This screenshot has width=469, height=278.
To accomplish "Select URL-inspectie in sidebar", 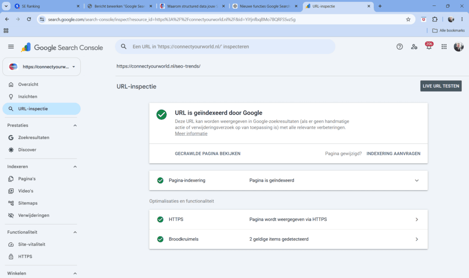I will 42,109.
